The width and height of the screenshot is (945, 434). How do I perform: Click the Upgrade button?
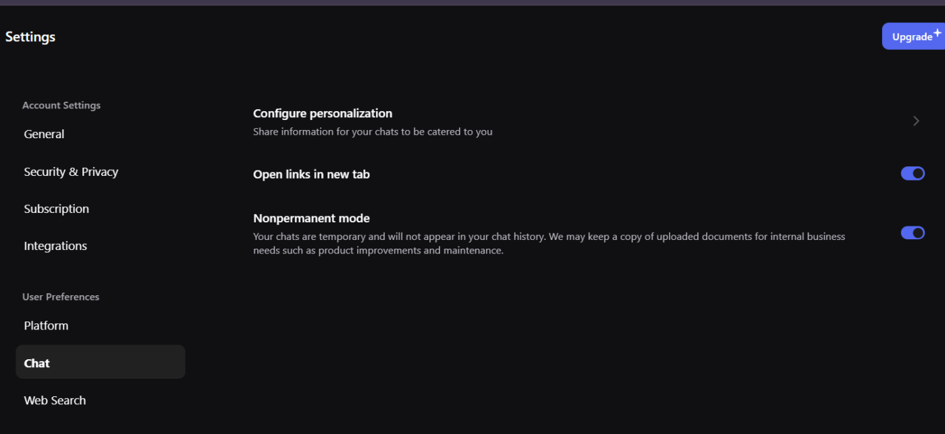click(x=913, y=36)
